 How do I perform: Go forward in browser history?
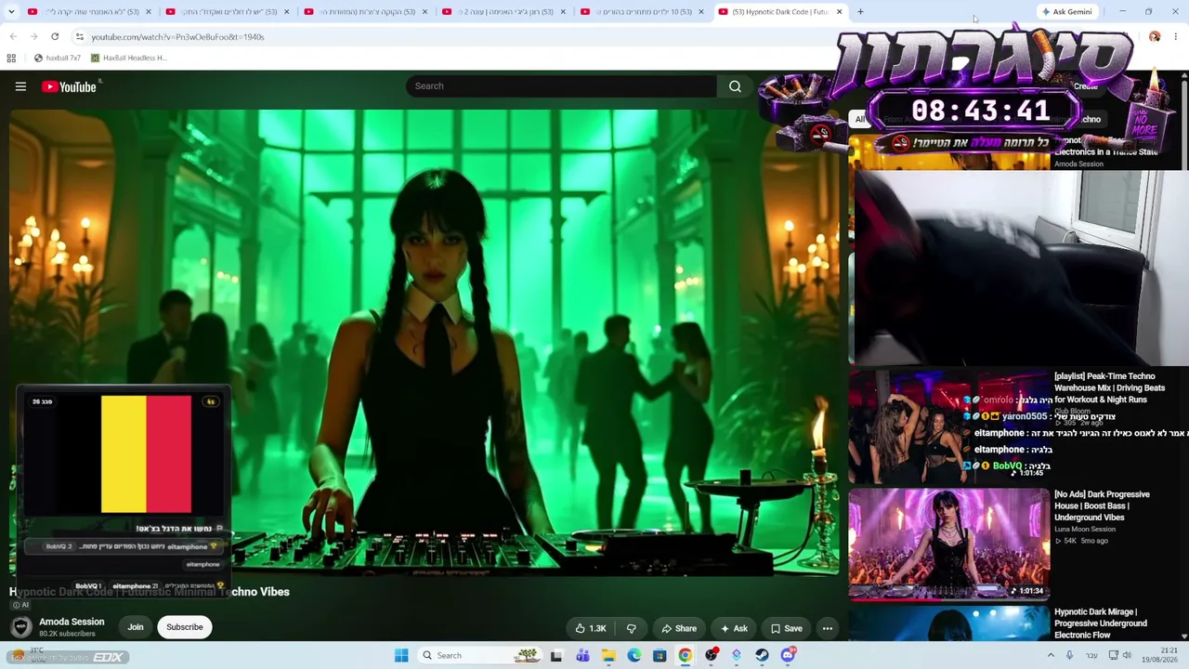click(x=33, y=37)
